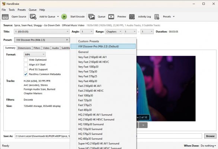This screenshot has width=218, height=149.
Task: Open the Format MP4 dropdown
Action: [x=35, y=54]
